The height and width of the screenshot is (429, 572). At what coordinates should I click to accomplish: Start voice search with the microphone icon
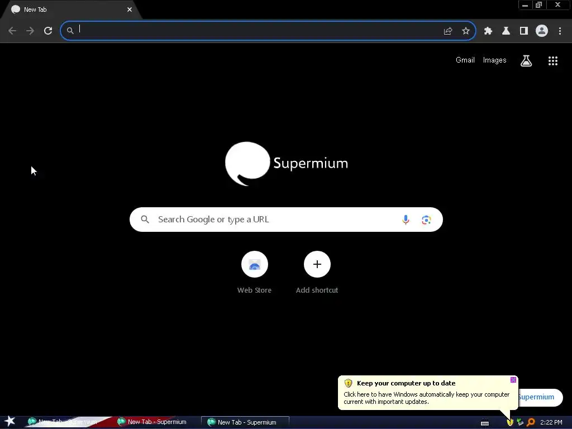pos(406,220)
